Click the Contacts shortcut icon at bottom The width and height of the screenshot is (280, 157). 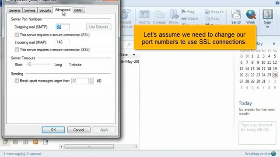coord(25,142)
